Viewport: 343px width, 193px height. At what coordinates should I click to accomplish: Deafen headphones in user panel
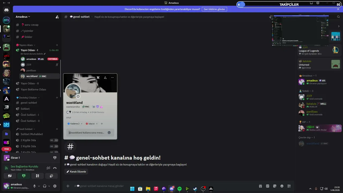pyautogui.click(x=45, y=186)
